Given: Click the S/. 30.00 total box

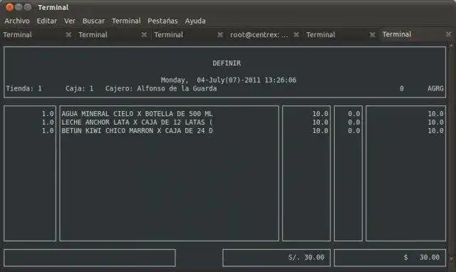Looking at the screenshot, I should coord(276,258).
